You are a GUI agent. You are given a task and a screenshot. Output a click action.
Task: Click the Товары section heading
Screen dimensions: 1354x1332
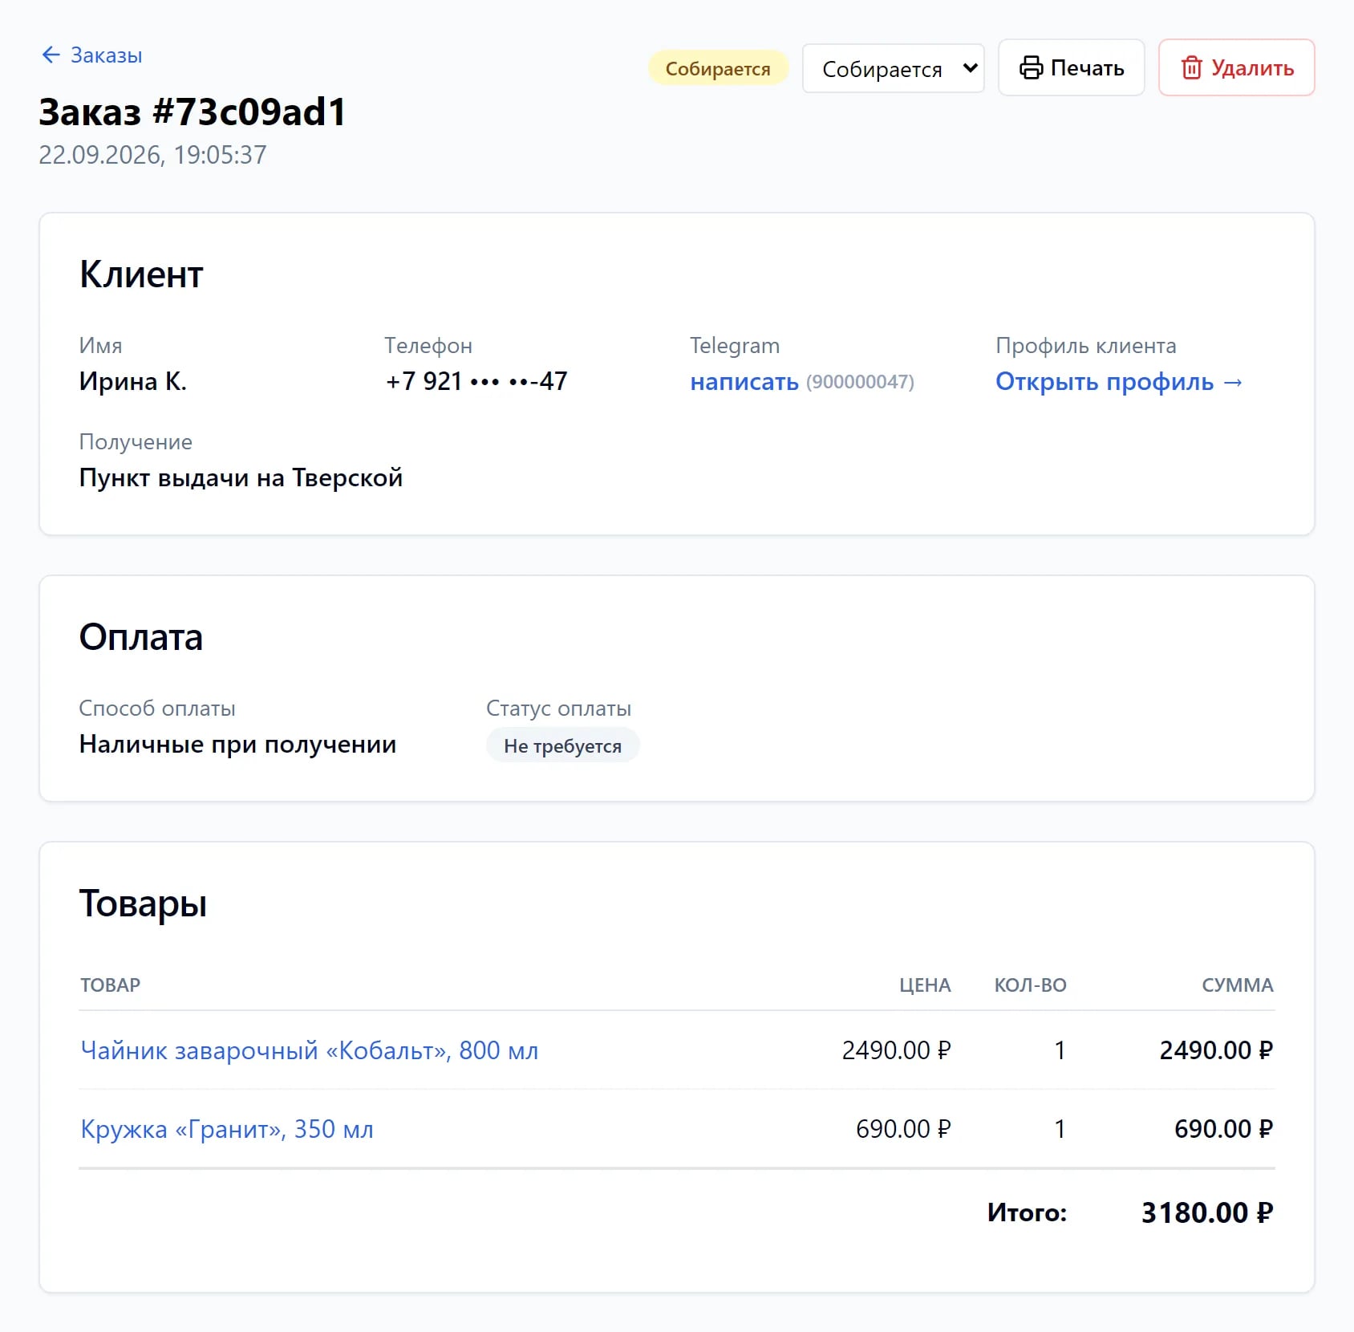point(143,904)
